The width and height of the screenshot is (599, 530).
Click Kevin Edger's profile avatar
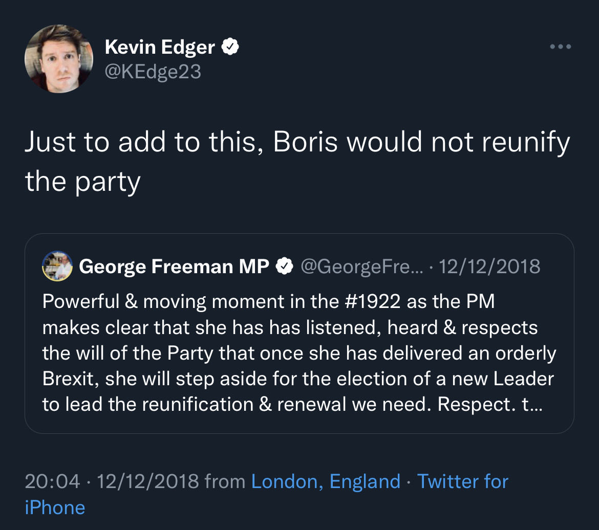[58, 58]
